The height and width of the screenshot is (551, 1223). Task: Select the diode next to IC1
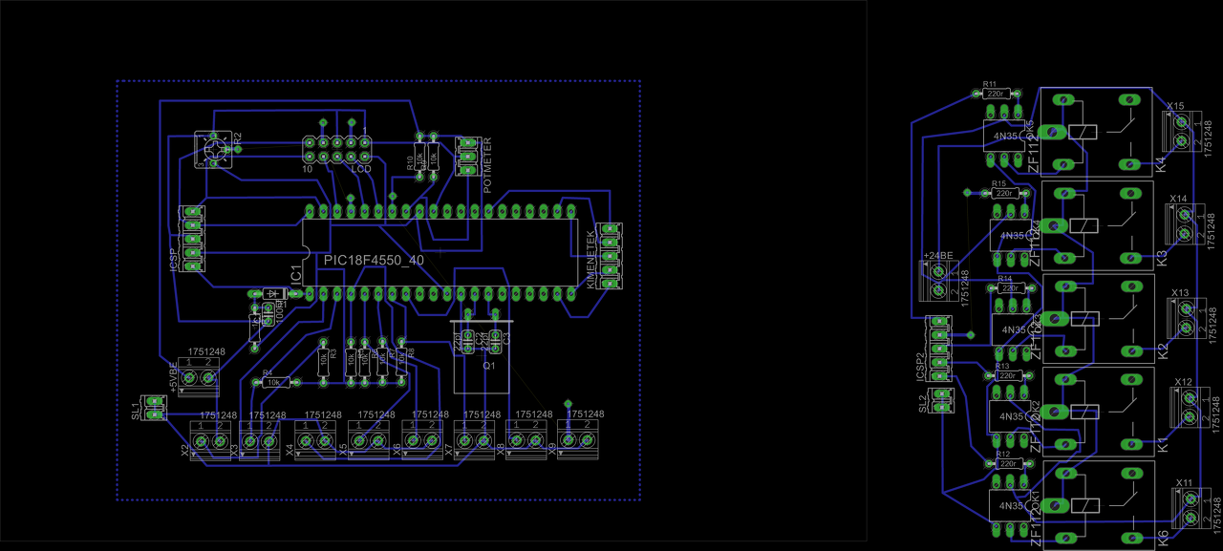point(274,293)
